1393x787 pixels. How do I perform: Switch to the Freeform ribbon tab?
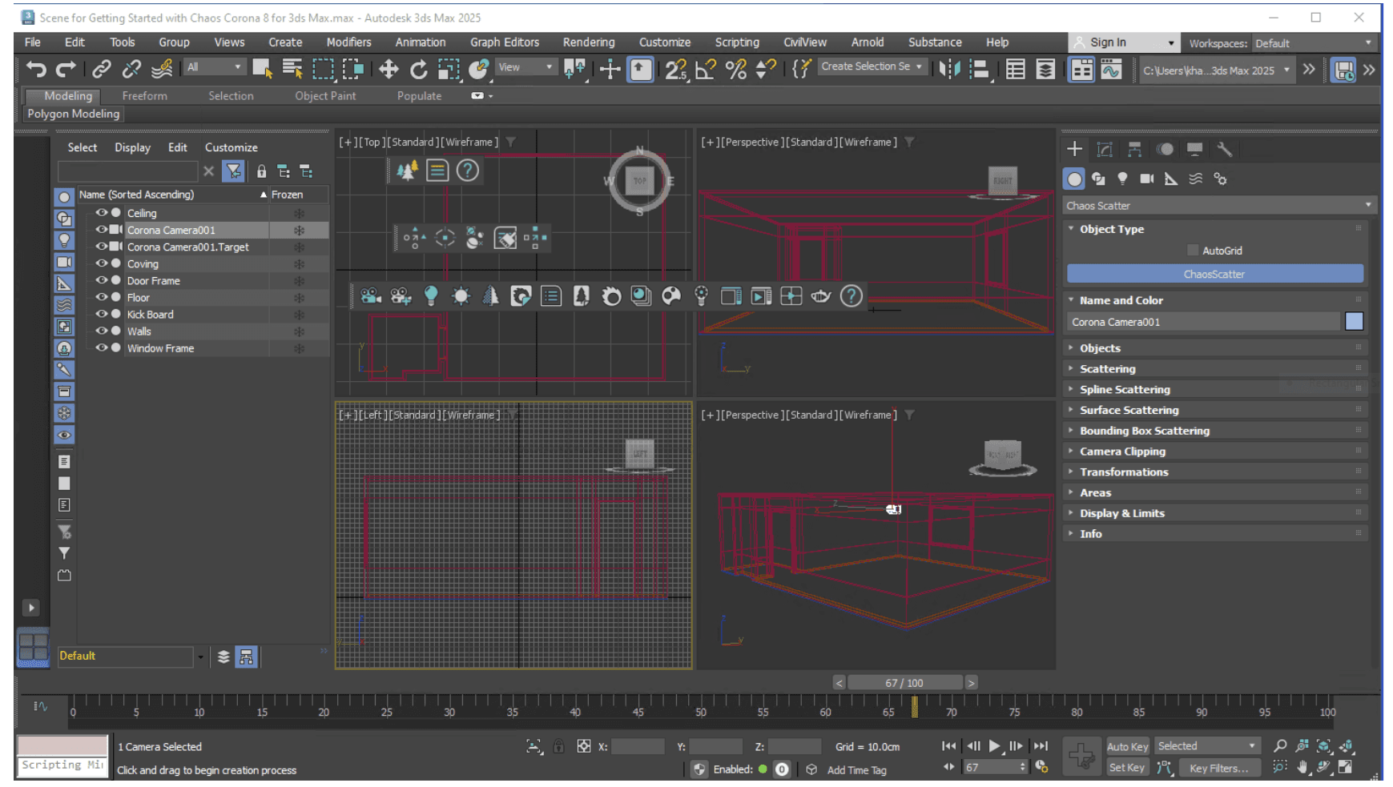point(145,96)
